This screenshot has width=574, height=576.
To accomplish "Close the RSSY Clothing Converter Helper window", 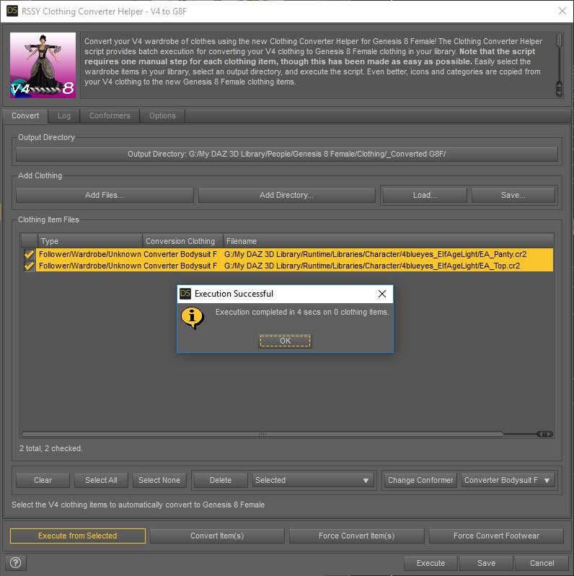I will pos(562,11).
